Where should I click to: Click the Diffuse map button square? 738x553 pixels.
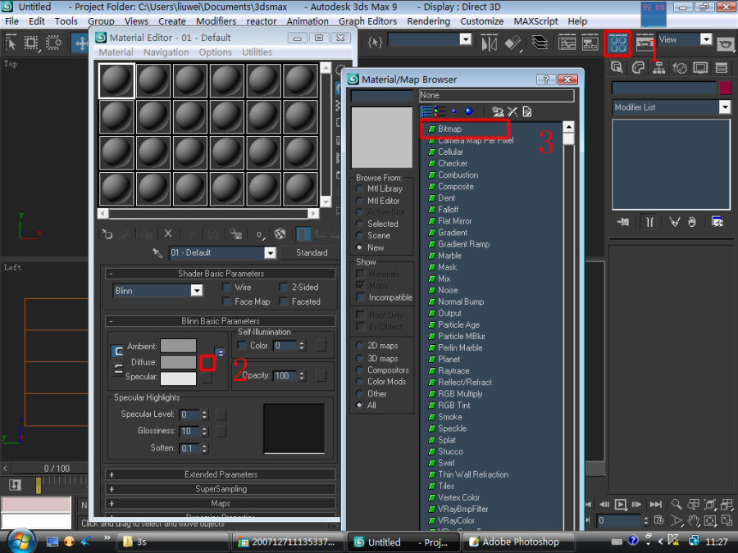[x=207, y=363]
